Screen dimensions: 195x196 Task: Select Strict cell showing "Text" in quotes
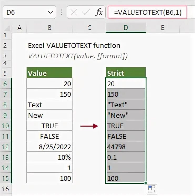(126, 105)
